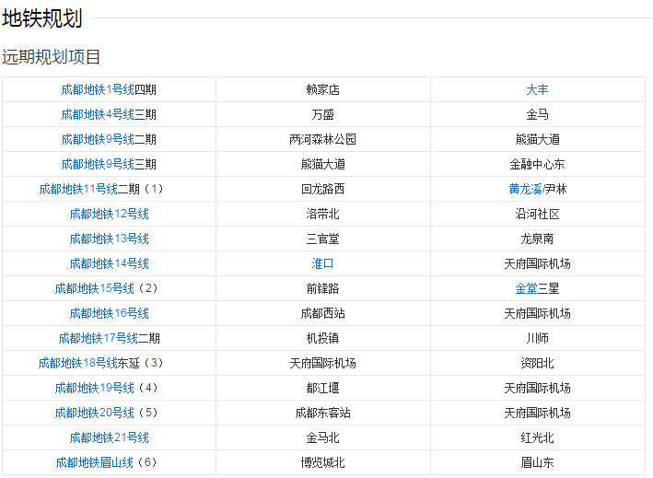Select the 都江堰 cell
The width and height of the screenshot is (653, 478).
322,388
